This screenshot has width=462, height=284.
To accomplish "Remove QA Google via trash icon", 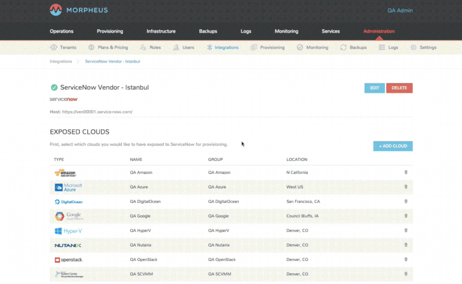I will point(406,216).
